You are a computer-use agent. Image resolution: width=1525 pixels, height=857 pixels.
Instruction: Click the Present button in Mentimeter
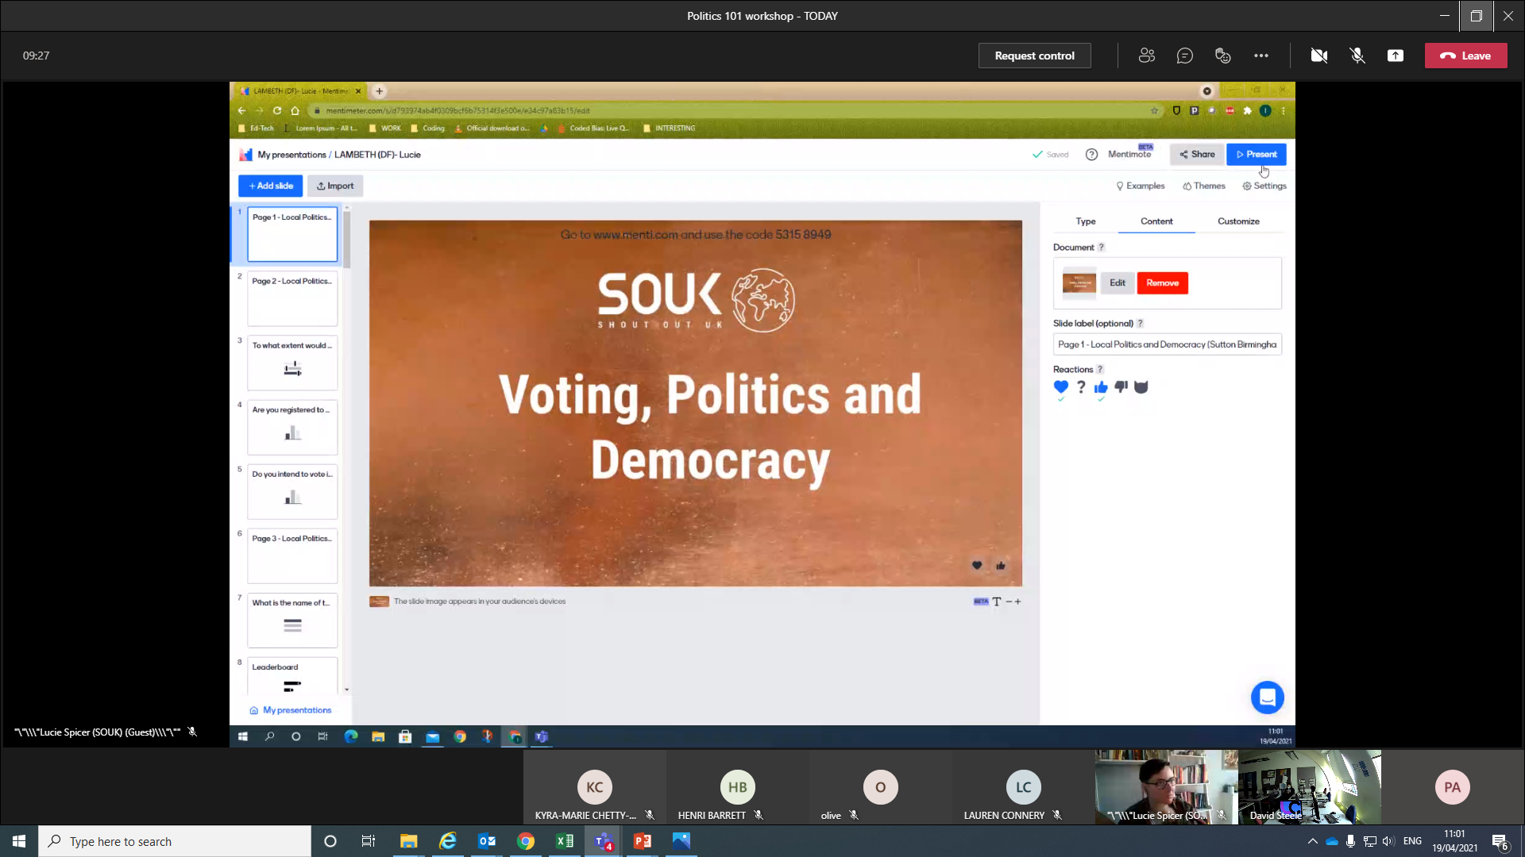tap(1256, 154)
